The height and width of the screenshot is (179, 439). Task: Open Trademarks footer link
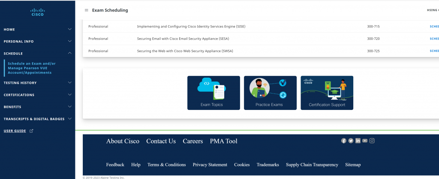tap(268, 165)
